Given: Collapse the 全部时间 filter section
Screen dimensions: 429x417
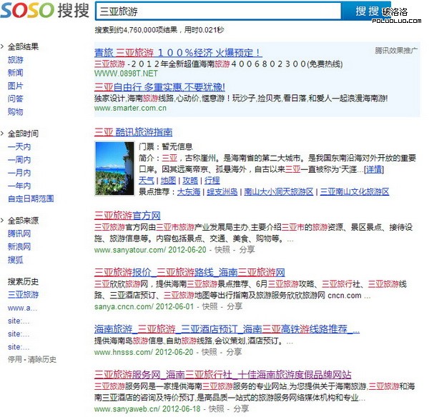Looking at the screenshot, I should click(x=3, y=134).
